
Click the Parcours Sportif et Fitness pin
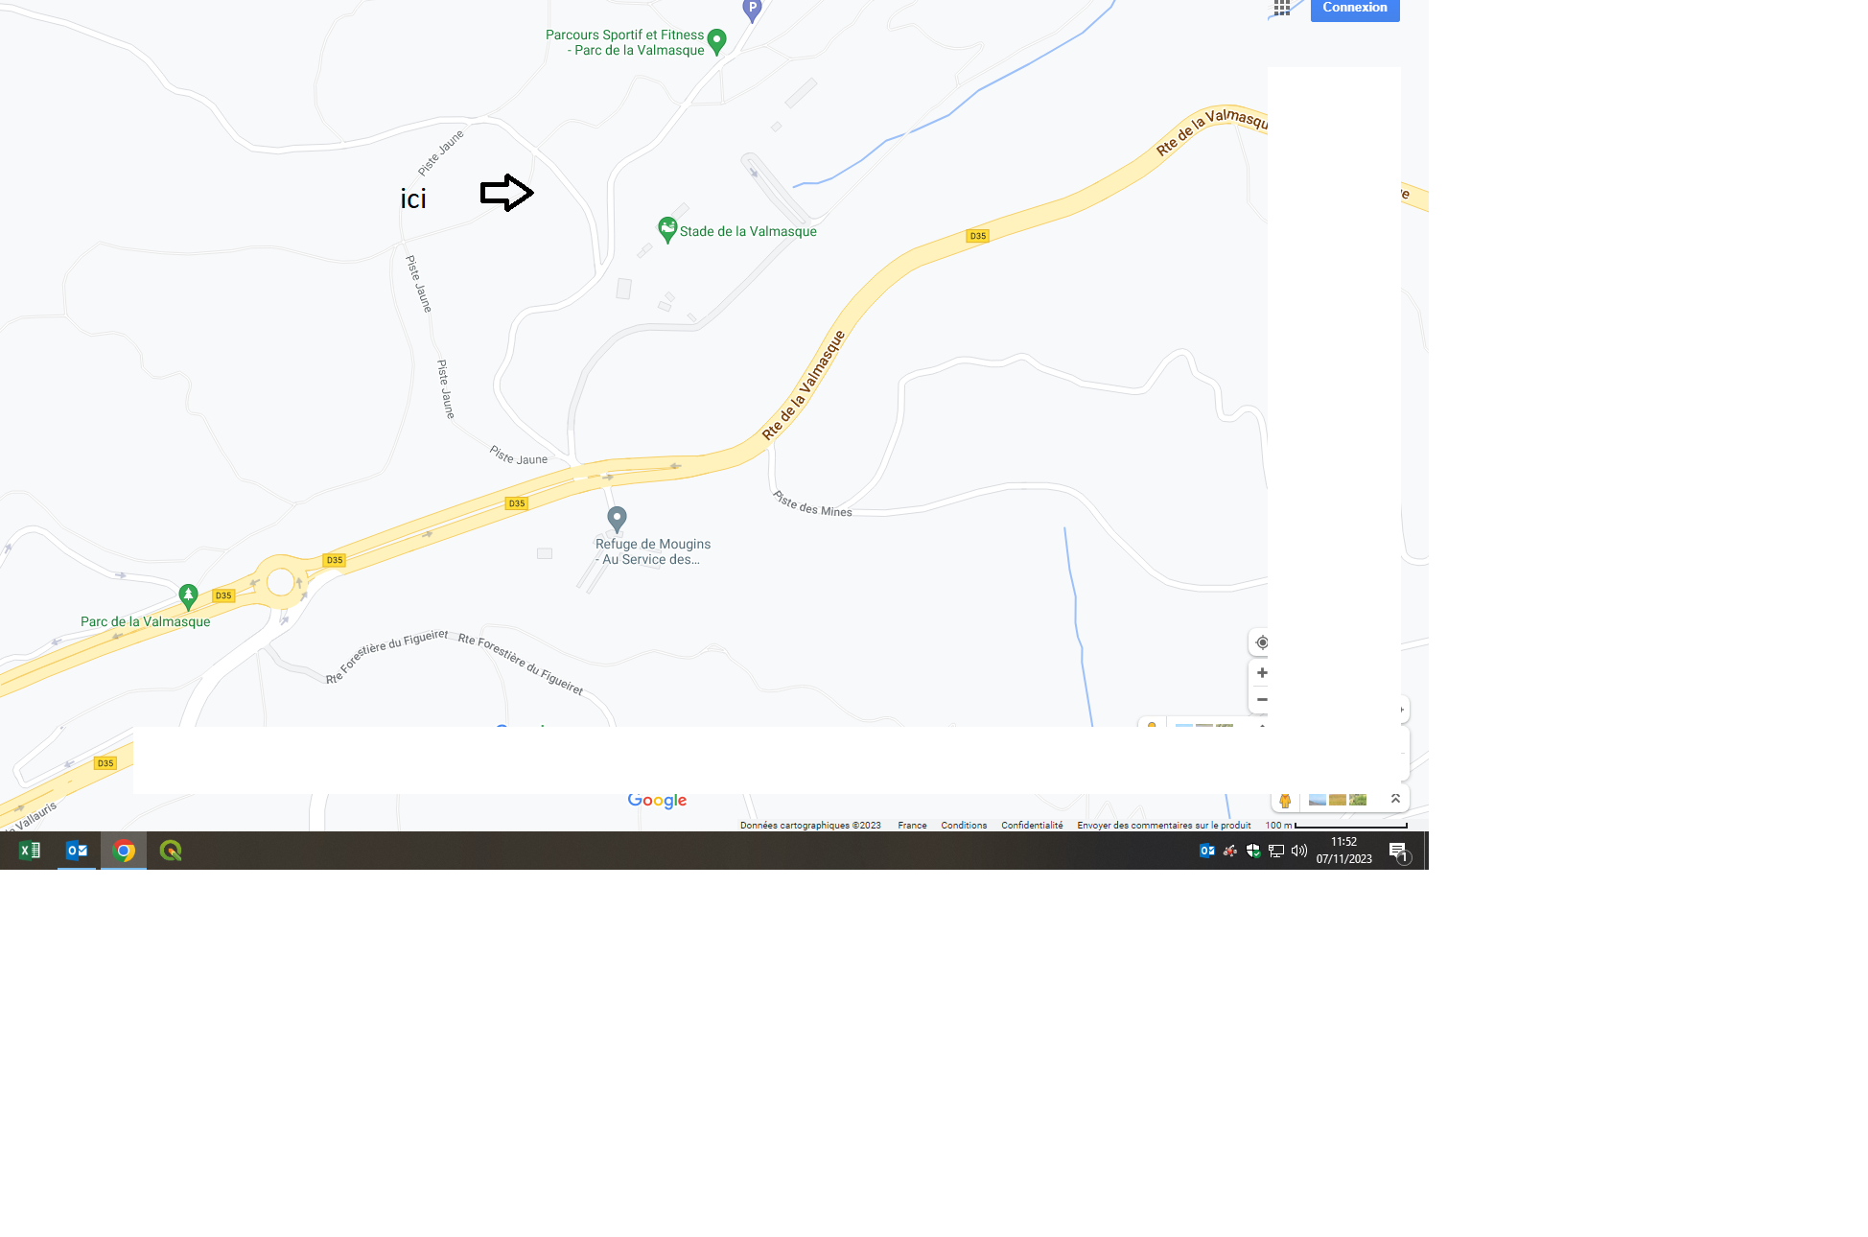(716, 41)
